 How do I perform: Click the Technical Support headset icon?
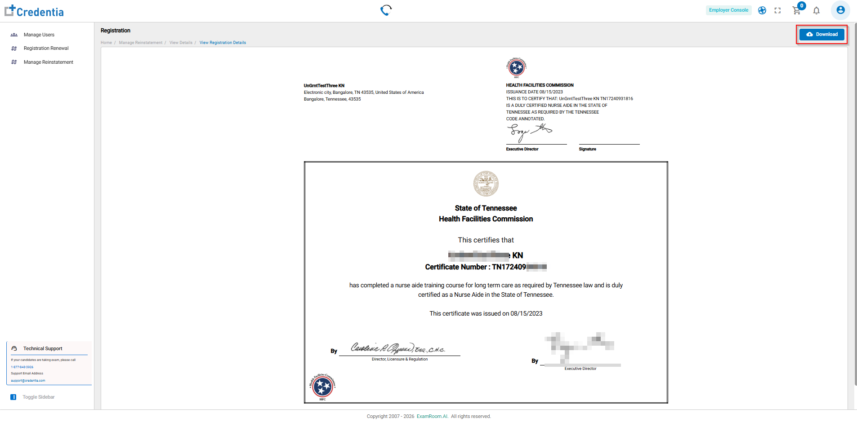14,348
